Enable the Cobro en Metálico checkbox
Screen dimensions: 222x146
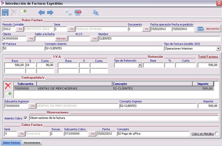pos(217,133)
